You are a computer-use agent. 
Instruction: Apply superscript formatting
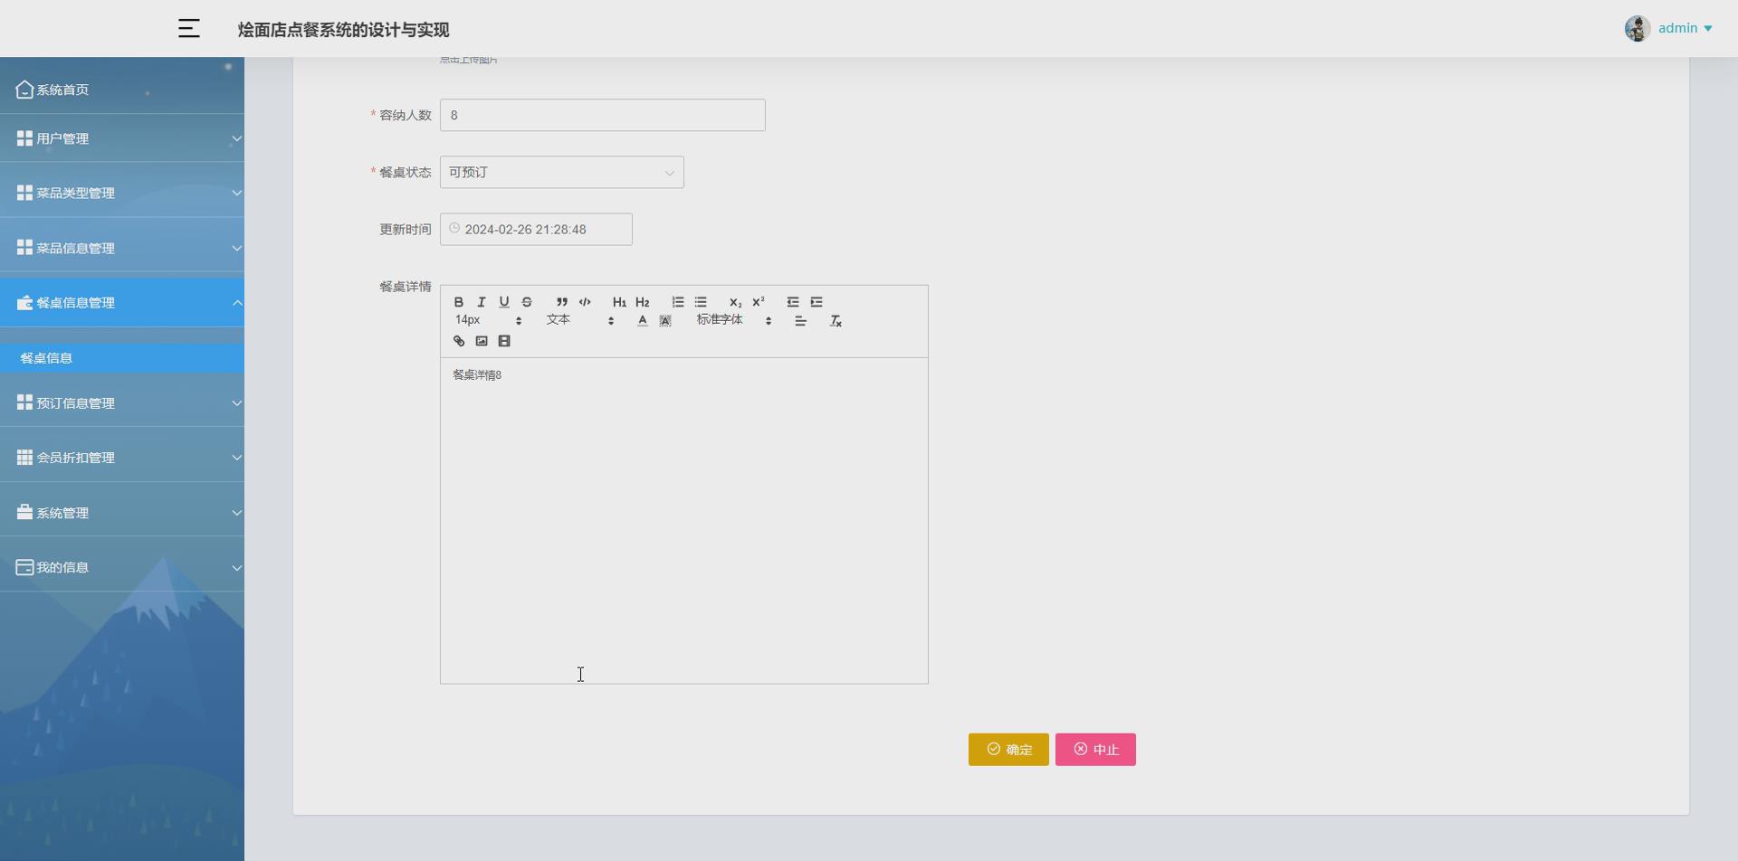(x=759, y=302)
